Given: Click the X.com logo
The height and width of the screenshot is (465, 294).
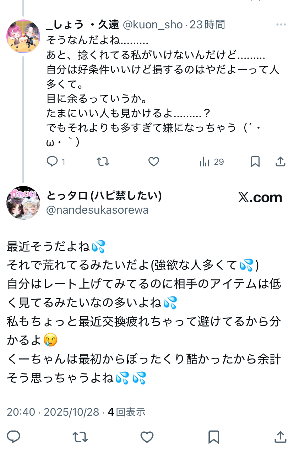Looking at the screenshot, I should 260,198.
